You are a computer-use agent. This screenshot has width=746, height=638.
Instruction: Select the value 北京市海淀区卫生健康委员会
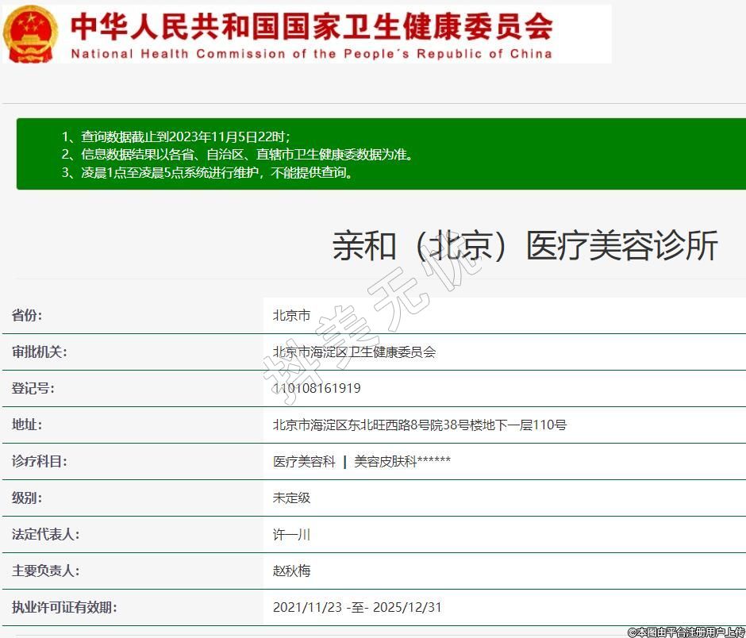[354, 352]
